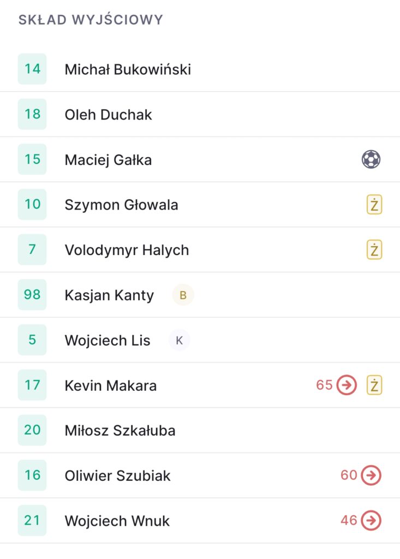Open Maciej Gałka's player name link

click(108, 160)
